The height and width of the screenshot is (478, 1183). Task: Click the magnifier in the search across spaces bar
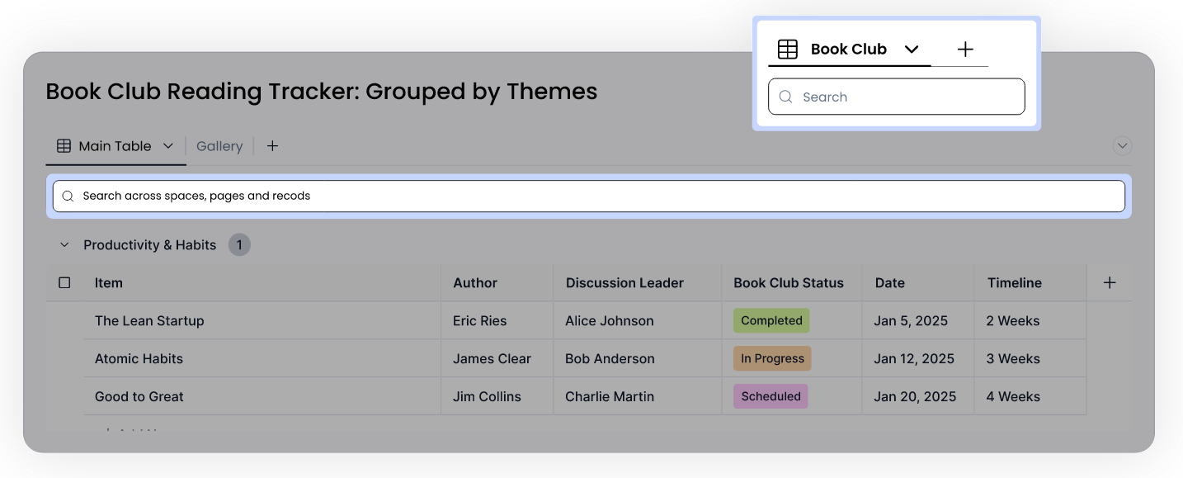pos(68,196)
